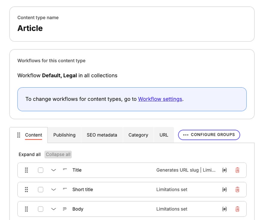This screenshot has width=259, height=220.
Task: Click the rich text icon beside Body
Action: (x=64, y=209)
